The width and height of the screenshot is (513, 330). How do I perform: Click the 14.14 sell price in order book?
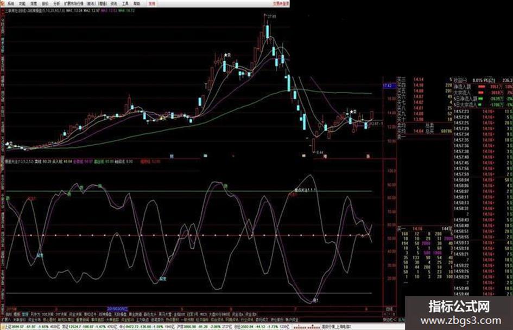(x=418, y=80)
